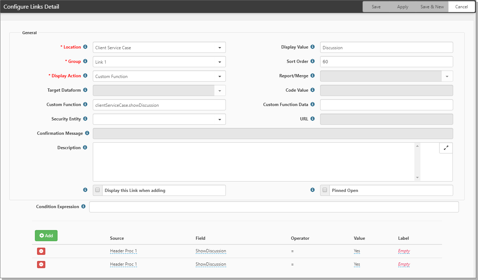Click the Display Value field containing Discussion
478x280 pixels.
click(387, 47)
